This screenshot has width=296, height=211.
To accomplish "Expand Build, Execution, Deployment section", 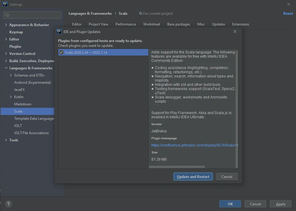I will (6, 61).
